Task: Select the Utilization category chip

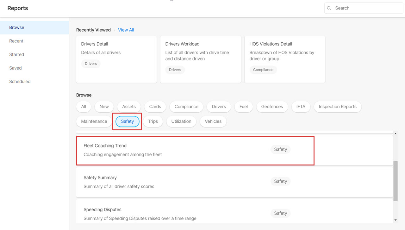Action: (181, 121)
